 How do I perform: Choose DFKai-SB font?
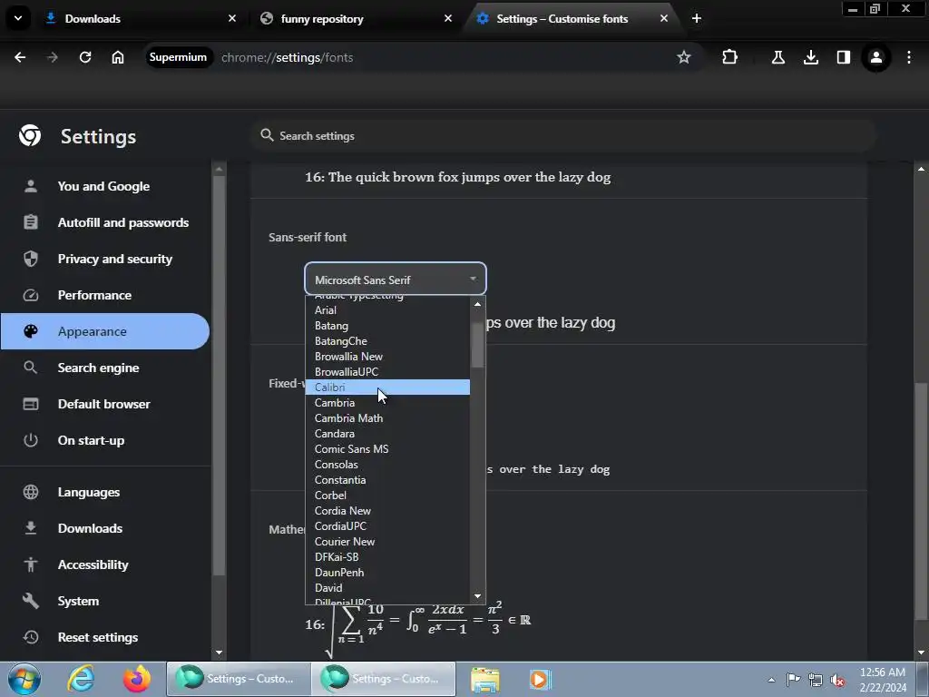(x=387, y=556)
